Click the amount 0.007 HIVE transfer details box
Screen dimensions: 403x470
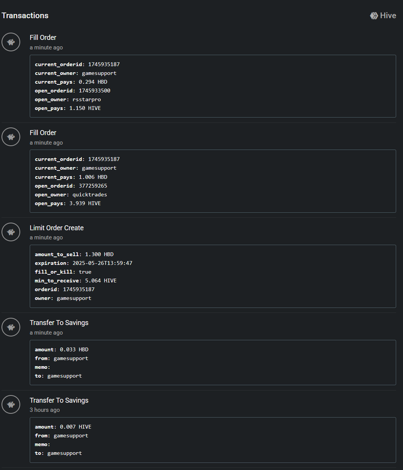[213, 440]
